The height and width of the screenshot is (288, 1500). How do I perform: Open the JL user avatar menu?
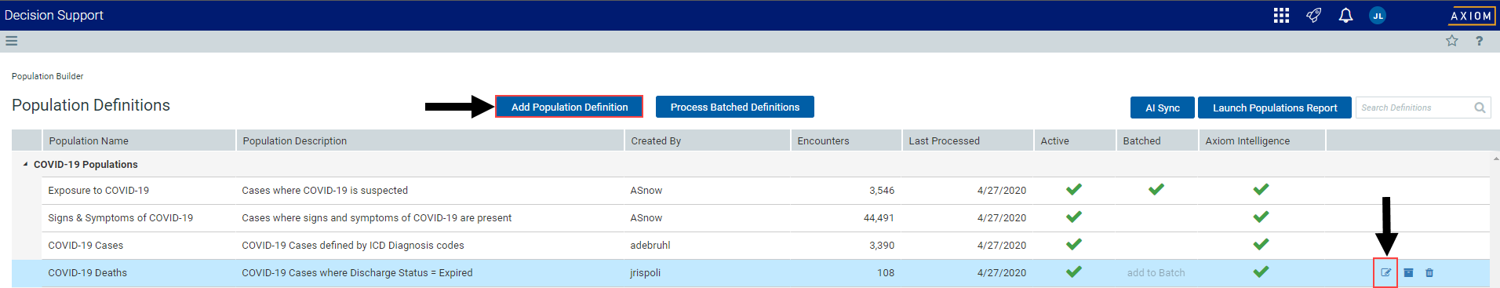[x=1378, y=16]
